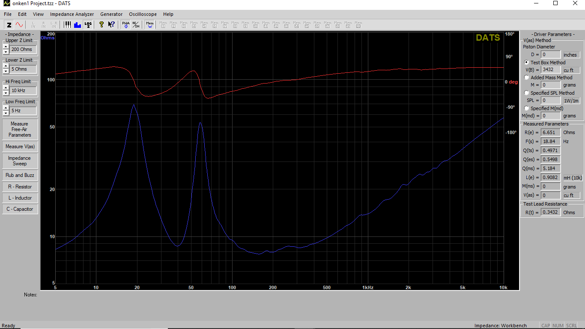Open the Oscilloscope menu
This screenshot has width=585, height=329.
[x=143, y=14]
